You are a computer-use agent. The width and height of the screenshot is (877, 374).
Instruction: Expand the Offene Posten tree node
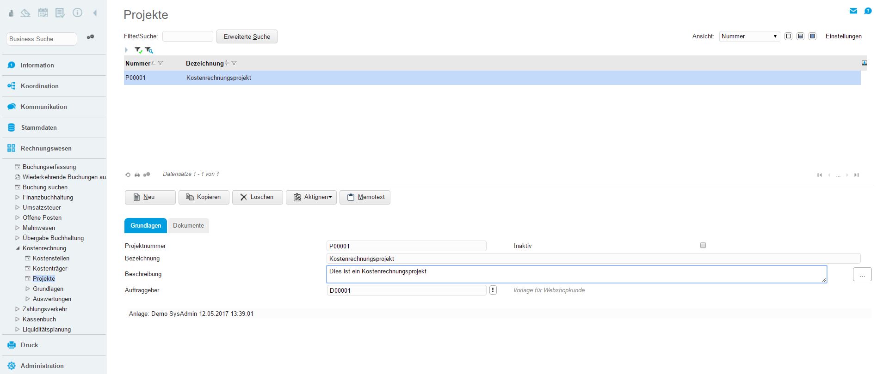click(18, 217)
